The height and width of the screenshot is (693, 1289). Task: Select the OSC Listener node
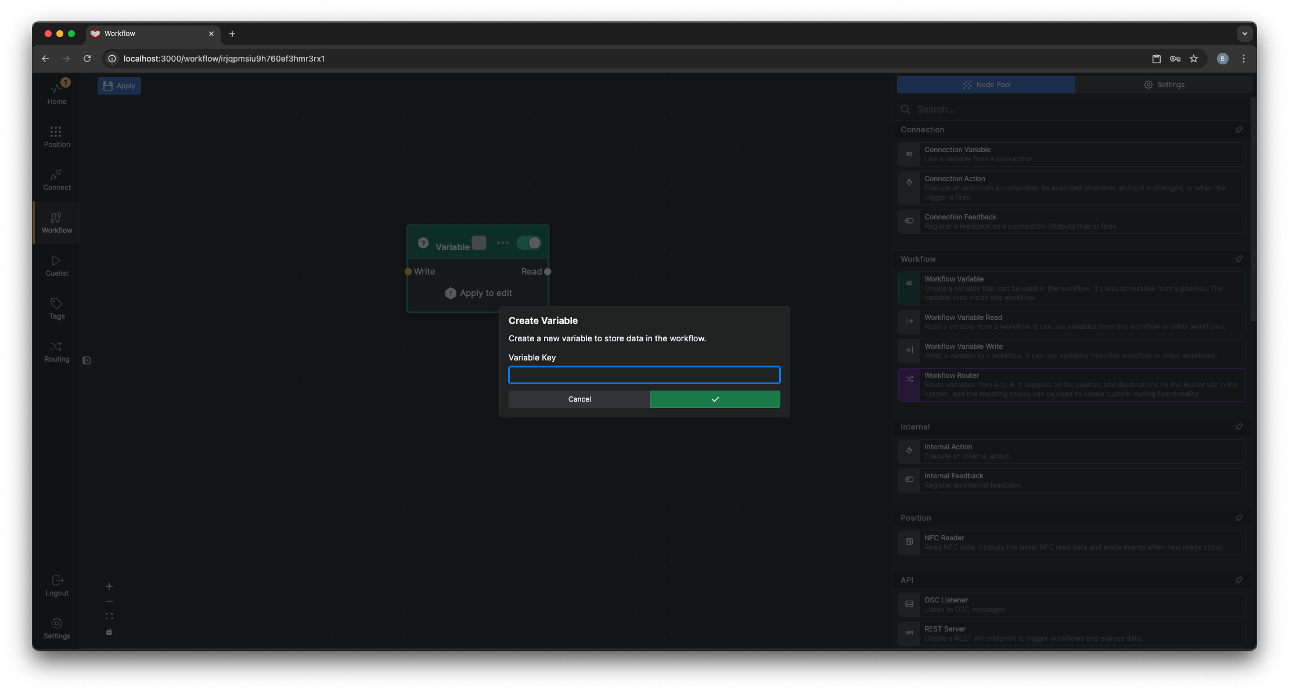(1072, 605)
